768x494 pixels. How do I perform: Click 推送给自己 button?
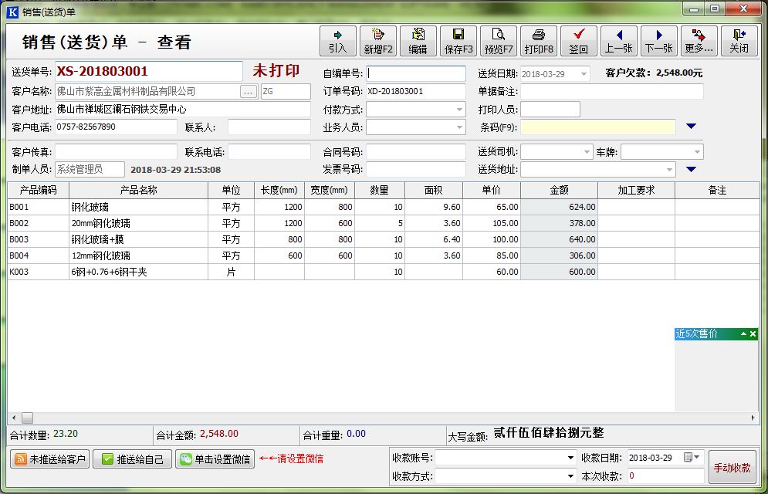tap(132, 459)
